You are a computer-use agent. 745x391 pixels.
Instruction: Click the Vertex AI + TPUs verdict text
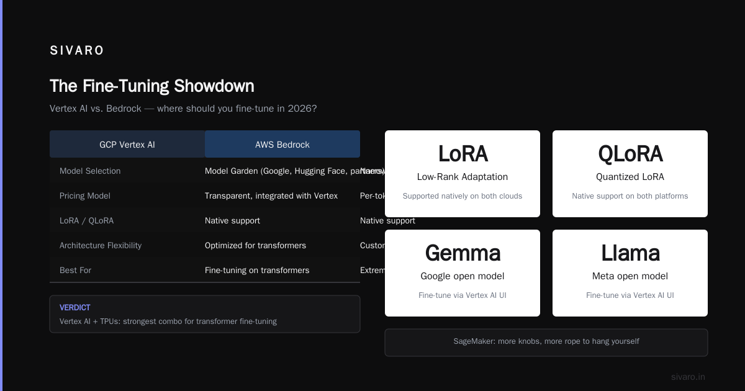tap(168, 321)
